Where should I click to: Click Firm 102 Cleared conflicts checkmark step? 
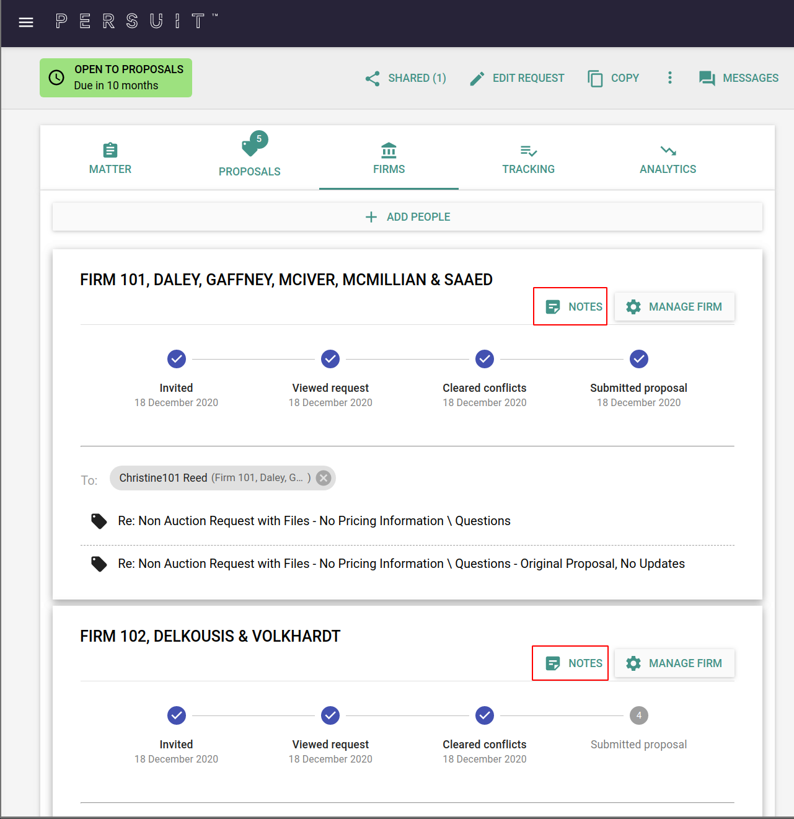[x=485, y=715]
